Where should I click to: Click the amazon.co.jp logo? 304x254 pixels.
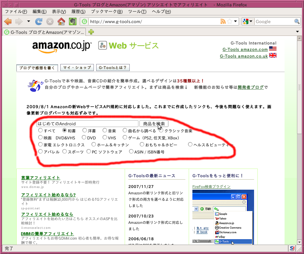click(x=62, y=47)
